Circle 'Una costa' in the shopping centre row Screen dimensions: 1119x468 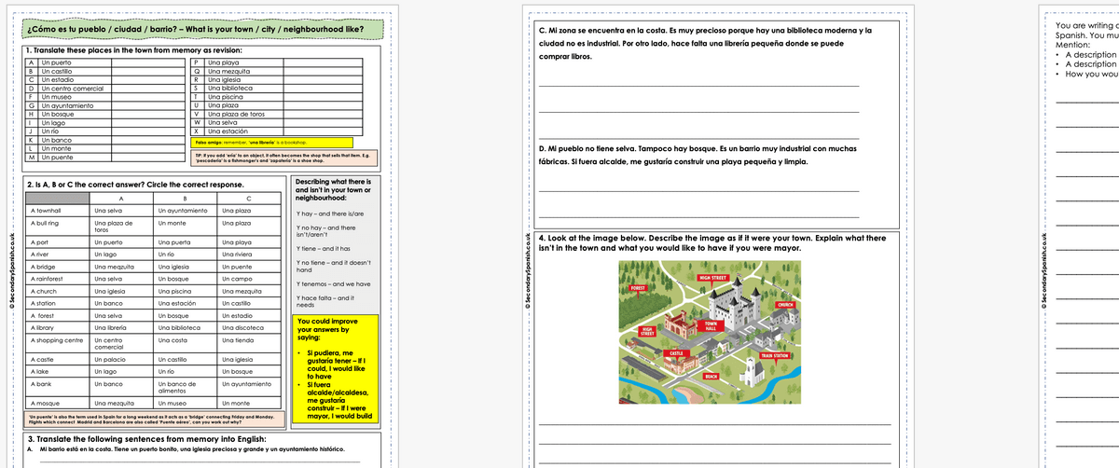click(173, 340)
